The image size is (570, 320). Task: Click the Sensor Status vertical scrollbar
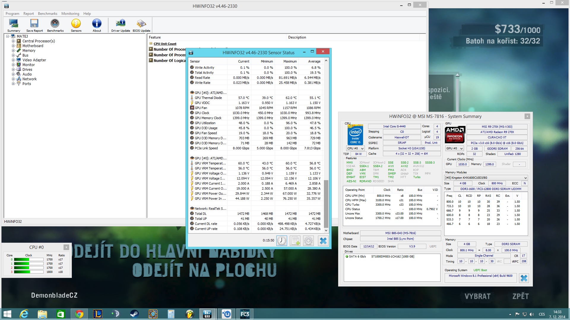coord(326,204)
